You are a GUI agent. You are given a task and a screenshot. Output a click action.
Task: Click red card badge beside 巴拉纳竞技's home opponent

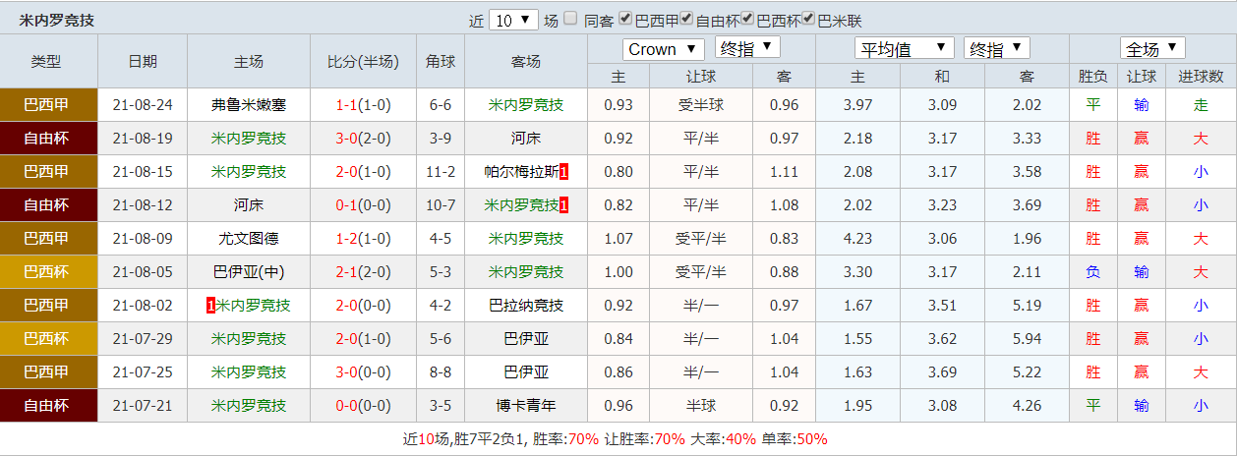tap(210, 306)
